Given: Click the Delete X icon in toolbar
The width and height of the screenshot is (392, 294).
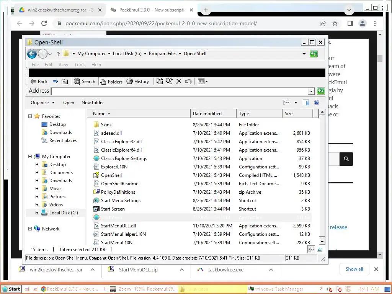Looking at the screenshot, I should click(179, 82).
